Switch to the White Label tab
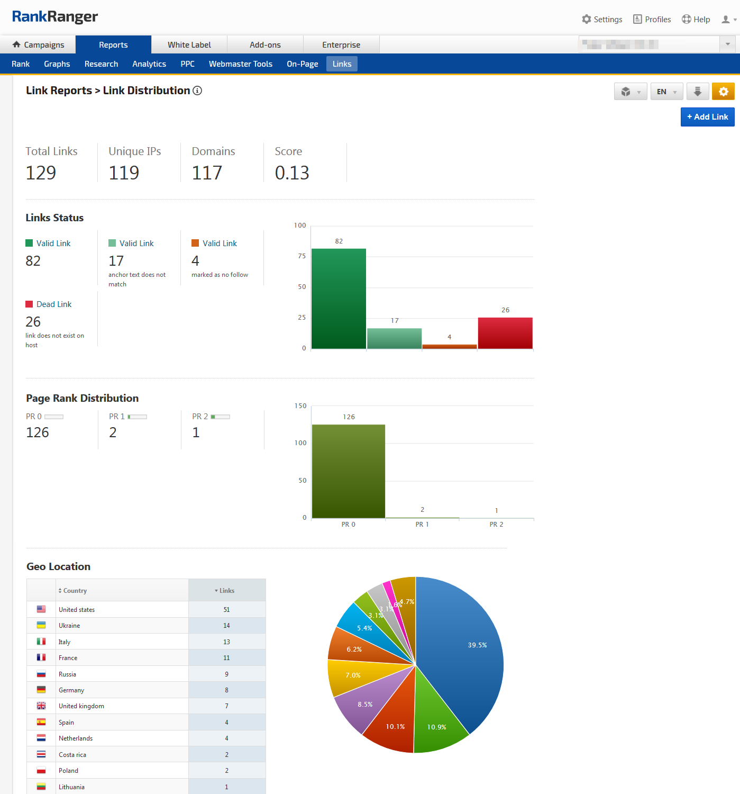Screen dimensions: 740x794 [189, 45]
